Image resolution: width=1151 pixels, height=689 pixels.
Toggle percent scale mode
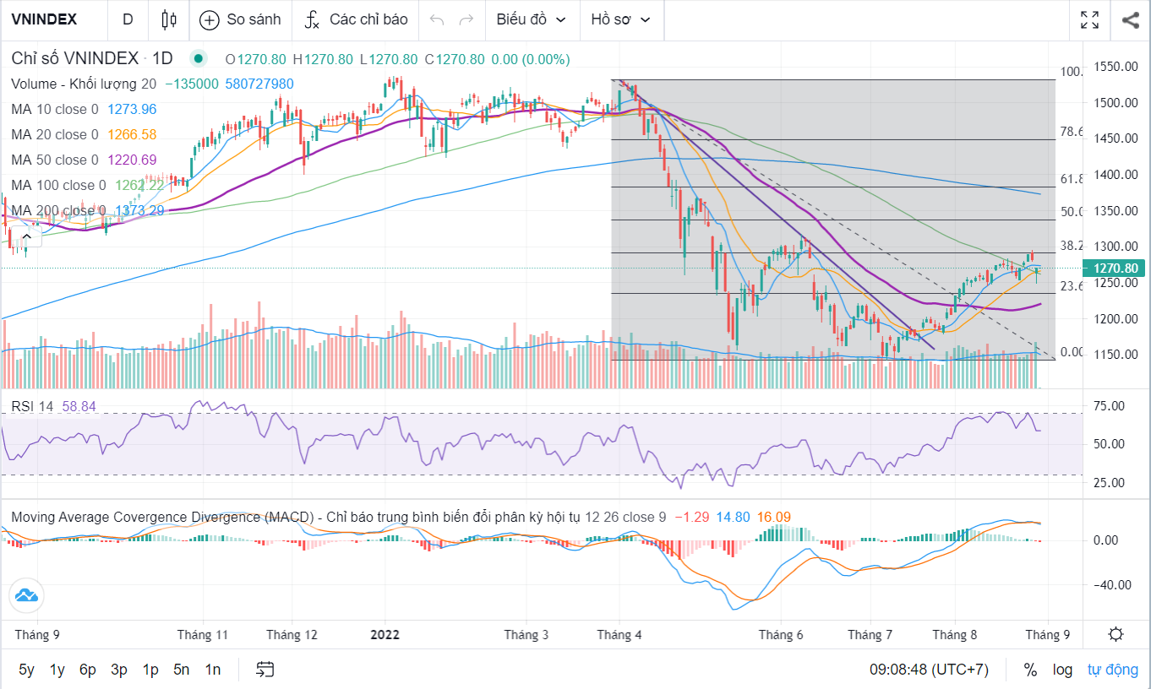pyautogui.click(x=1030, y=670)
